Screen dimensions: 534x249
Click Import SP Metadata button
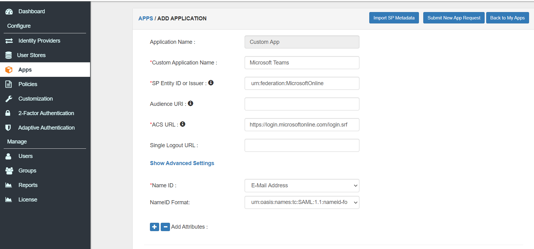(394, 18)
